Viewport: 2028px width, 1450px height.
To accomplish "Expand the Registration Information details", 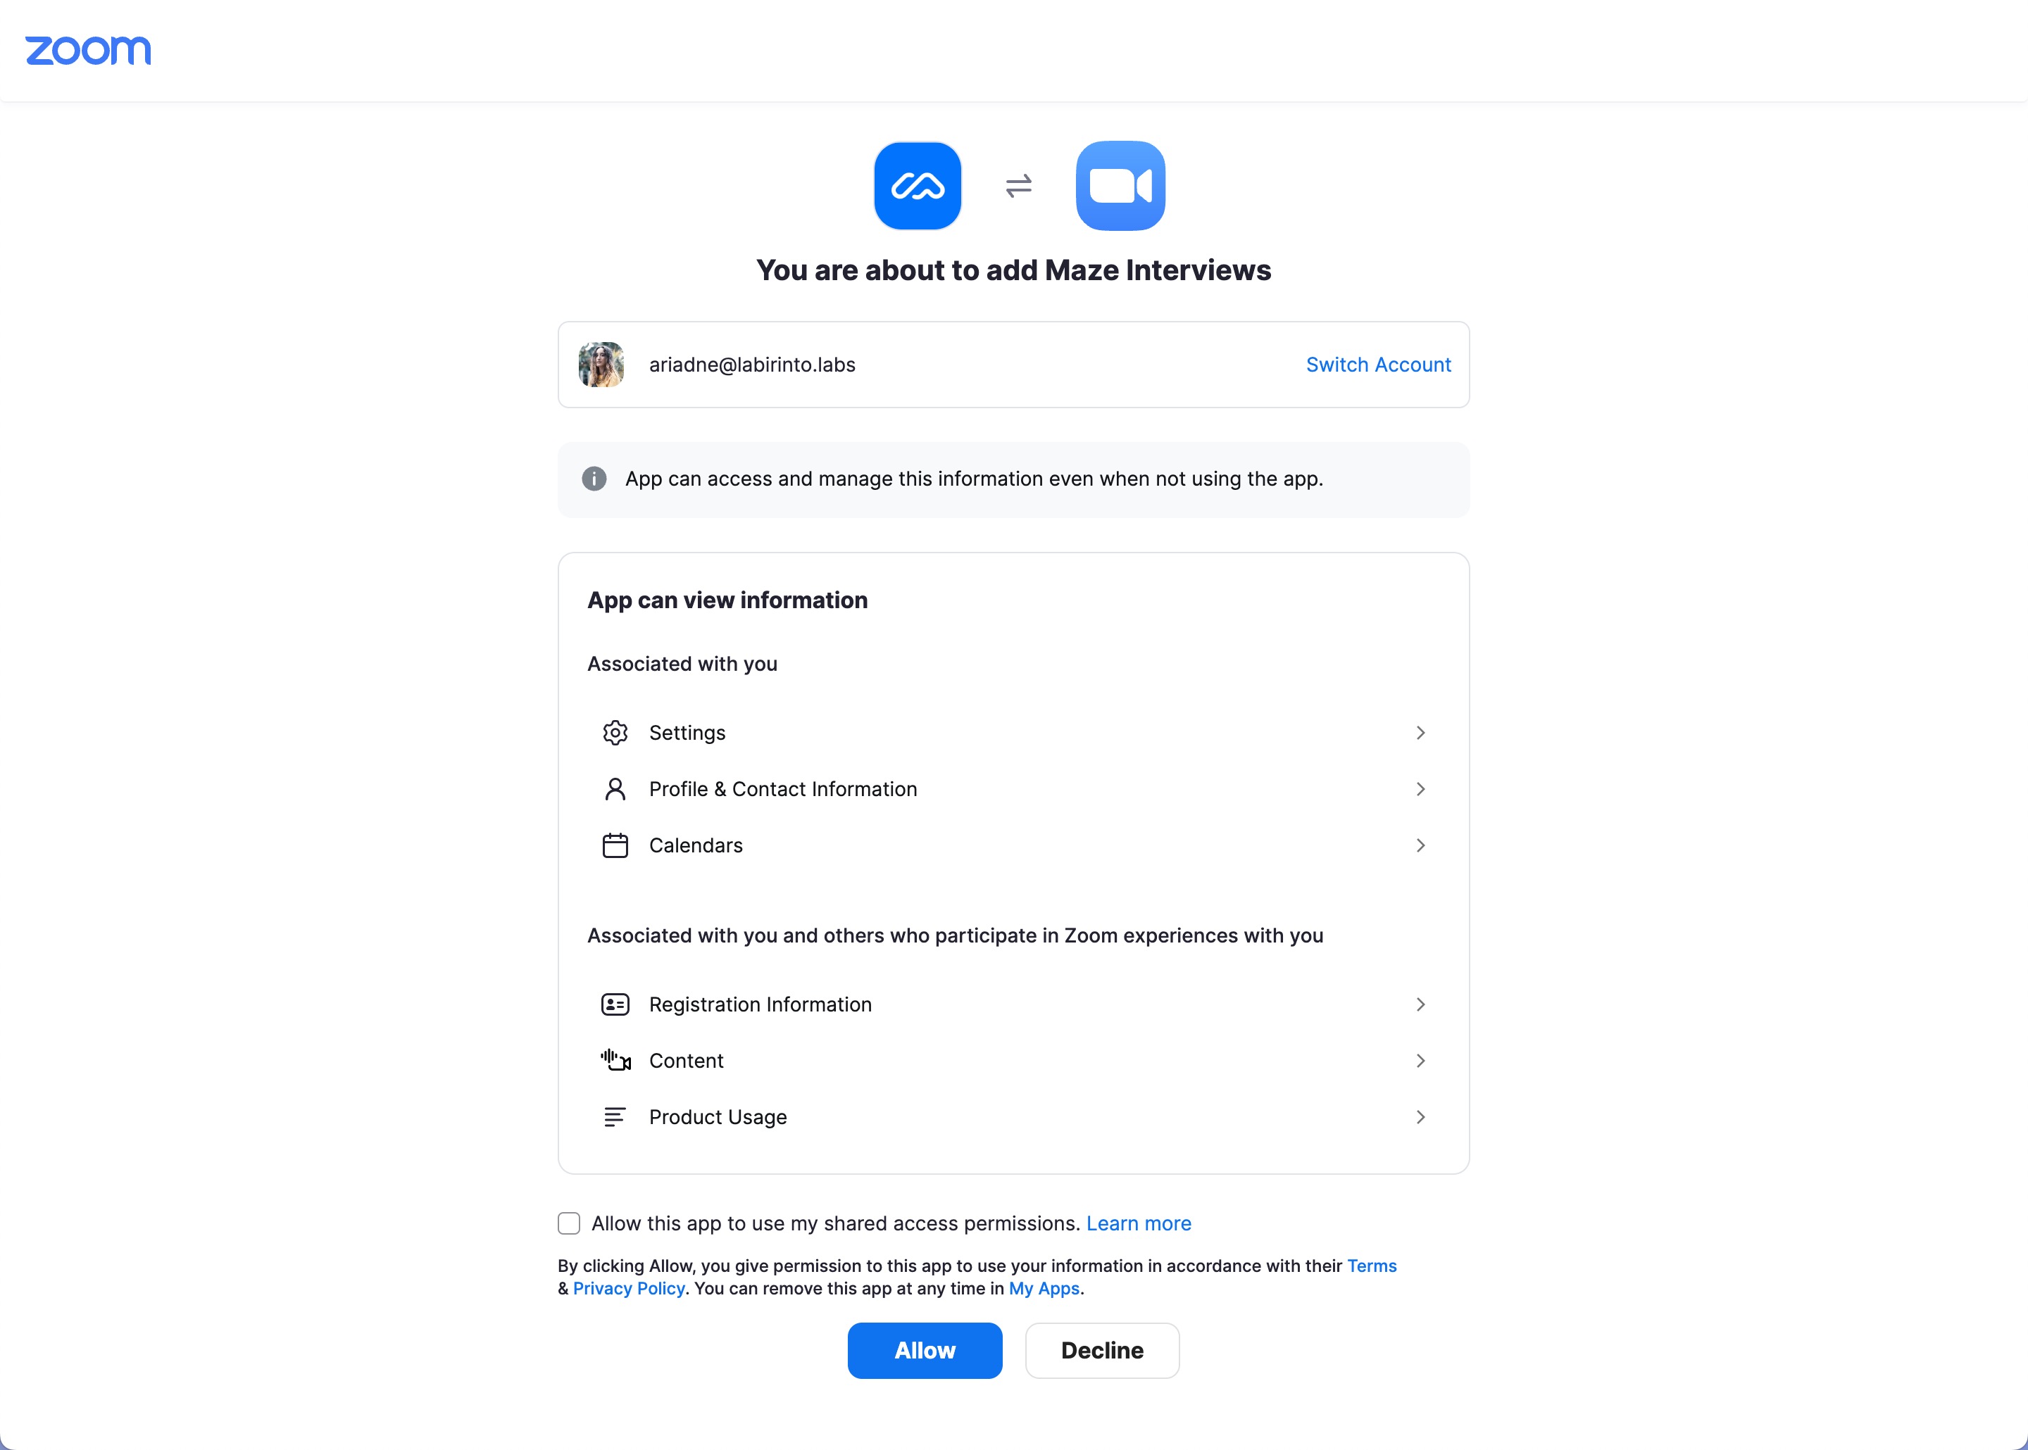I will [x=1421, y=1004].
